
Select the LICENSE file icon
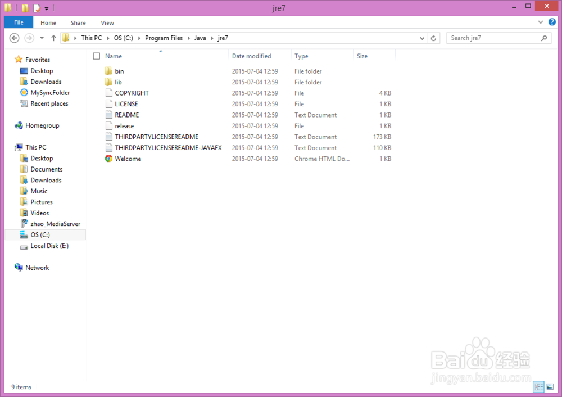tap(108, 104)
